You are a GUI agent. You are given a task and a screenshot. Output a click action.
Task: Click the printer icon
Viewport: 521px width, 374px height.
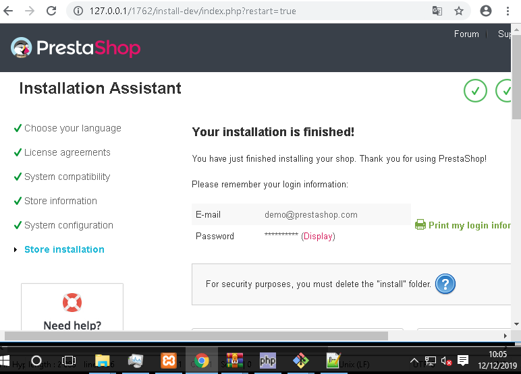tap(420, 224)
